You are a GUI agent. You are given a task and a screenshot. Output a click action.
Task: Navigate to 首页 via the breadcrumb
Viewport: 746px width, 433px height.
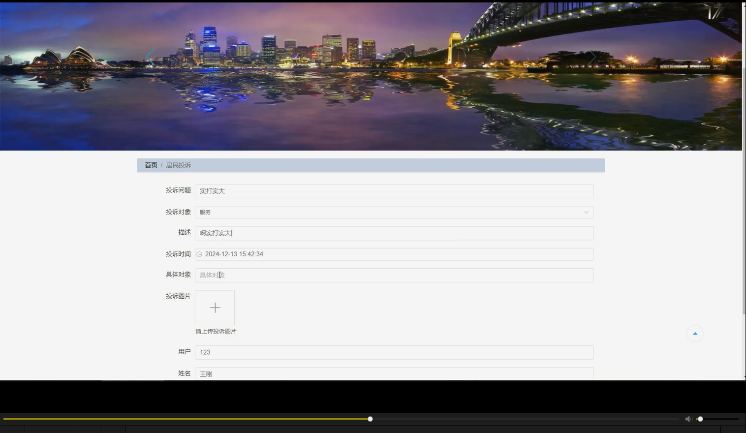tap(151, 165)
